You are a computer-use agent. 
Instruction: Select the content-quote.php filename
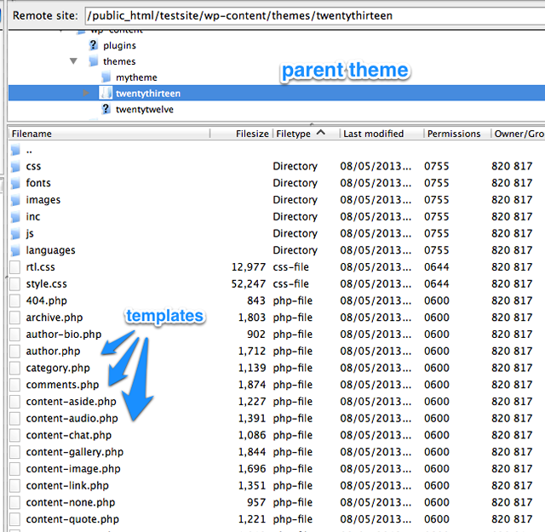(x=72, y=519)
